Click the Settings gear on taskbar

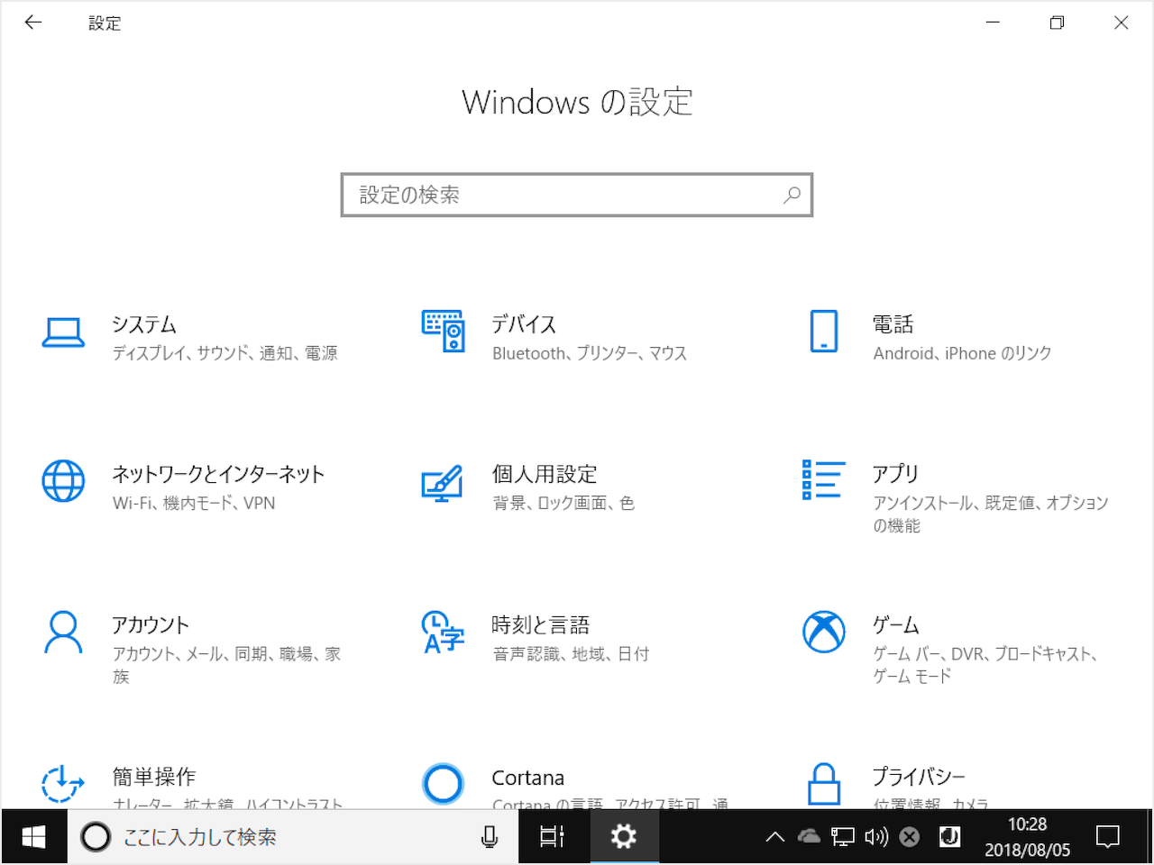point(623,837)
